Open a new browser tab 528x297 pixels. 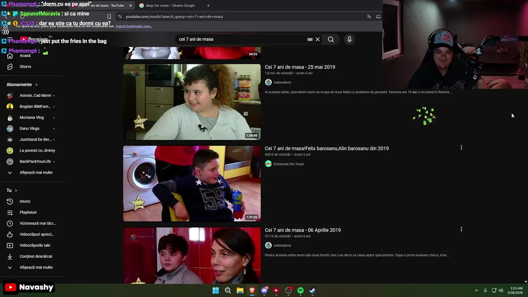208,5
